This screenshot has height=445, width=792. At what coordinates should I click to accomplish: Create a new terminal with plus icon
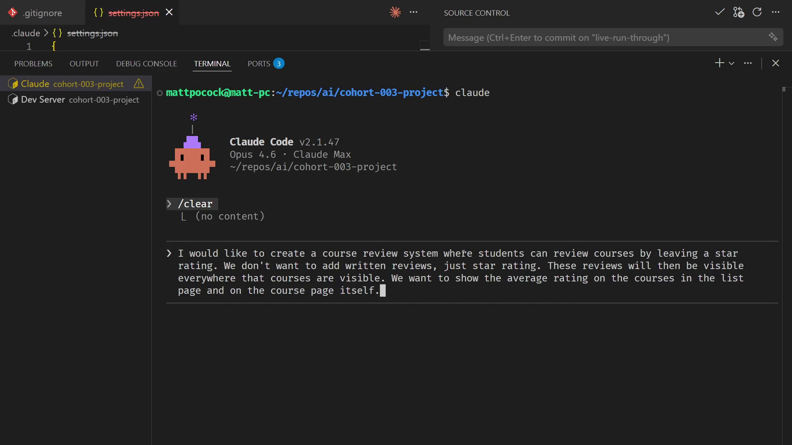719,63
